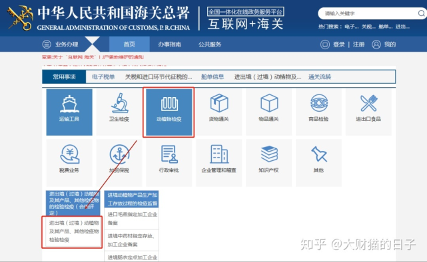Open the 商品检验 eye icon tile

[318, 112]
